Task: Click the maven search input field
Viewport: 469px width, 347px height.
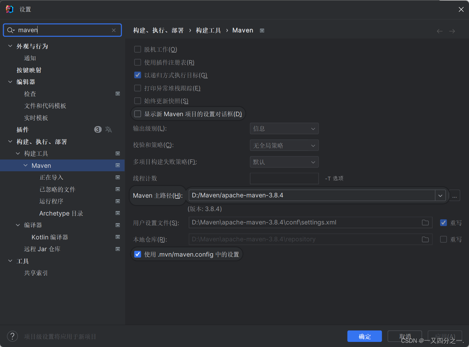Action: [62, 30]
